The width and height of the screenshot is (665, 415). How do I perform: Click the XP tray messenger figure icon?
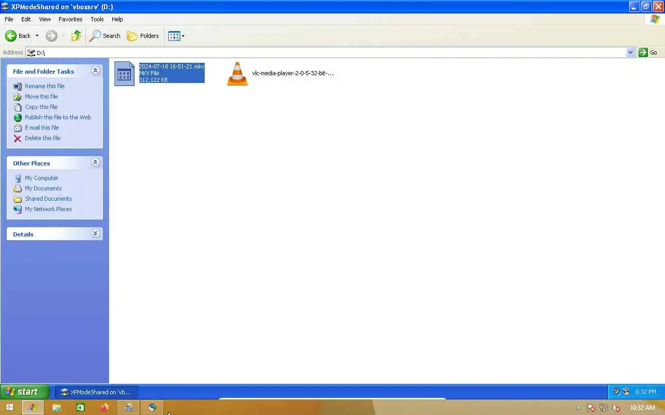pos(626,392)
